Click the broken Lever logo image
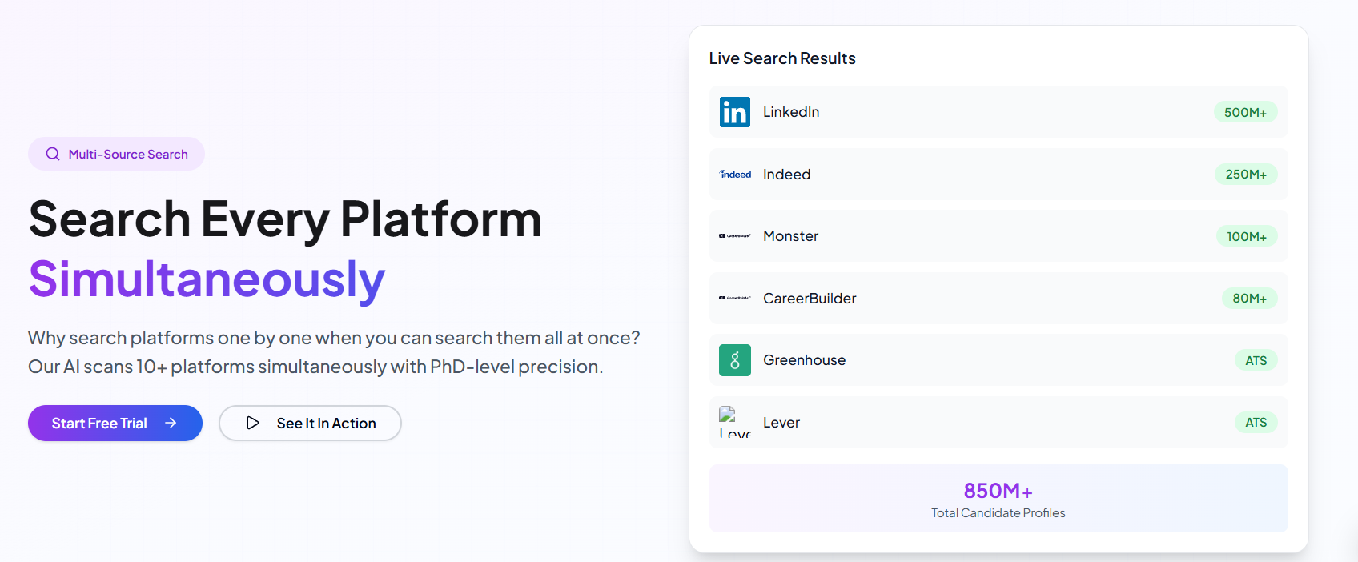1358x562 pixels. click(x=735, y=422)
